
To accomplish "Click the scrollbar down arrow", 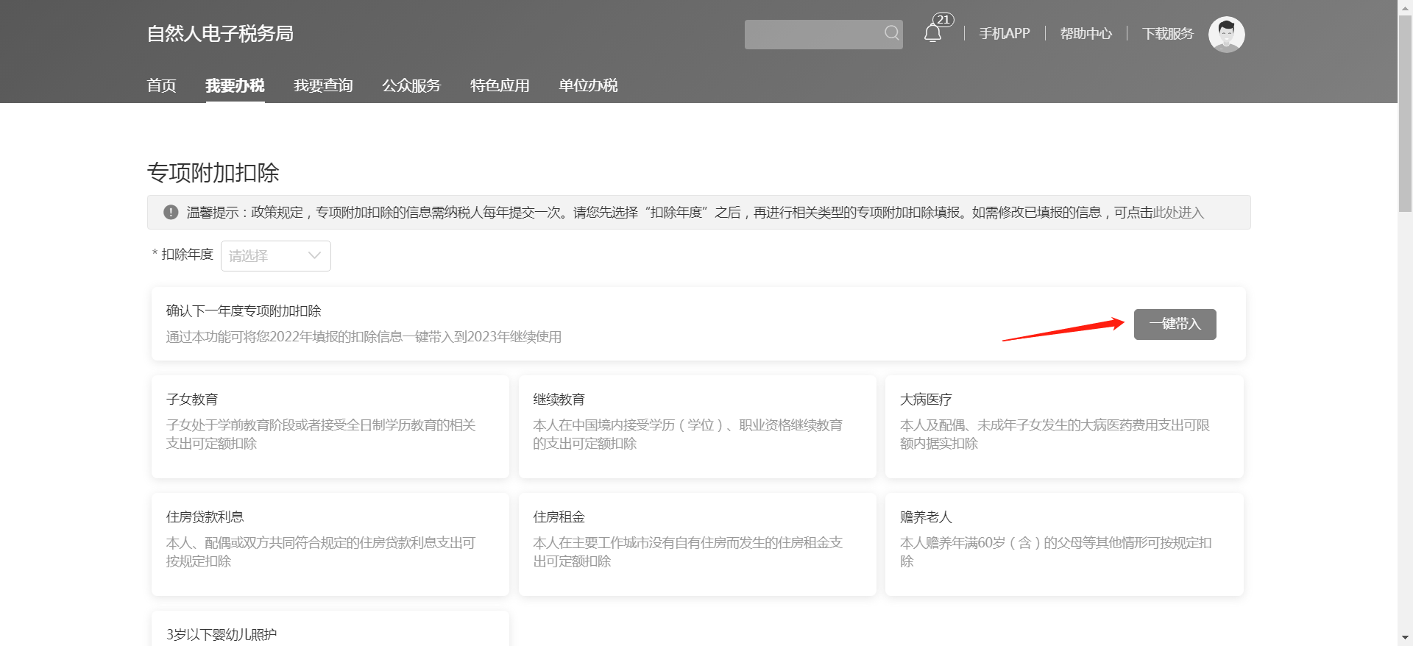I will [1405, 638].
